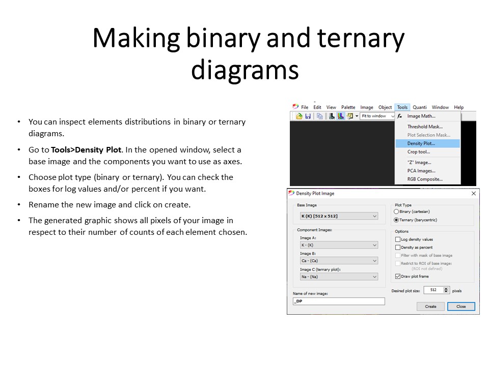Viewport: 489px width, 366px height.
Task: Click the grayscale histogram toolbar icon
Action: [332, 116]
